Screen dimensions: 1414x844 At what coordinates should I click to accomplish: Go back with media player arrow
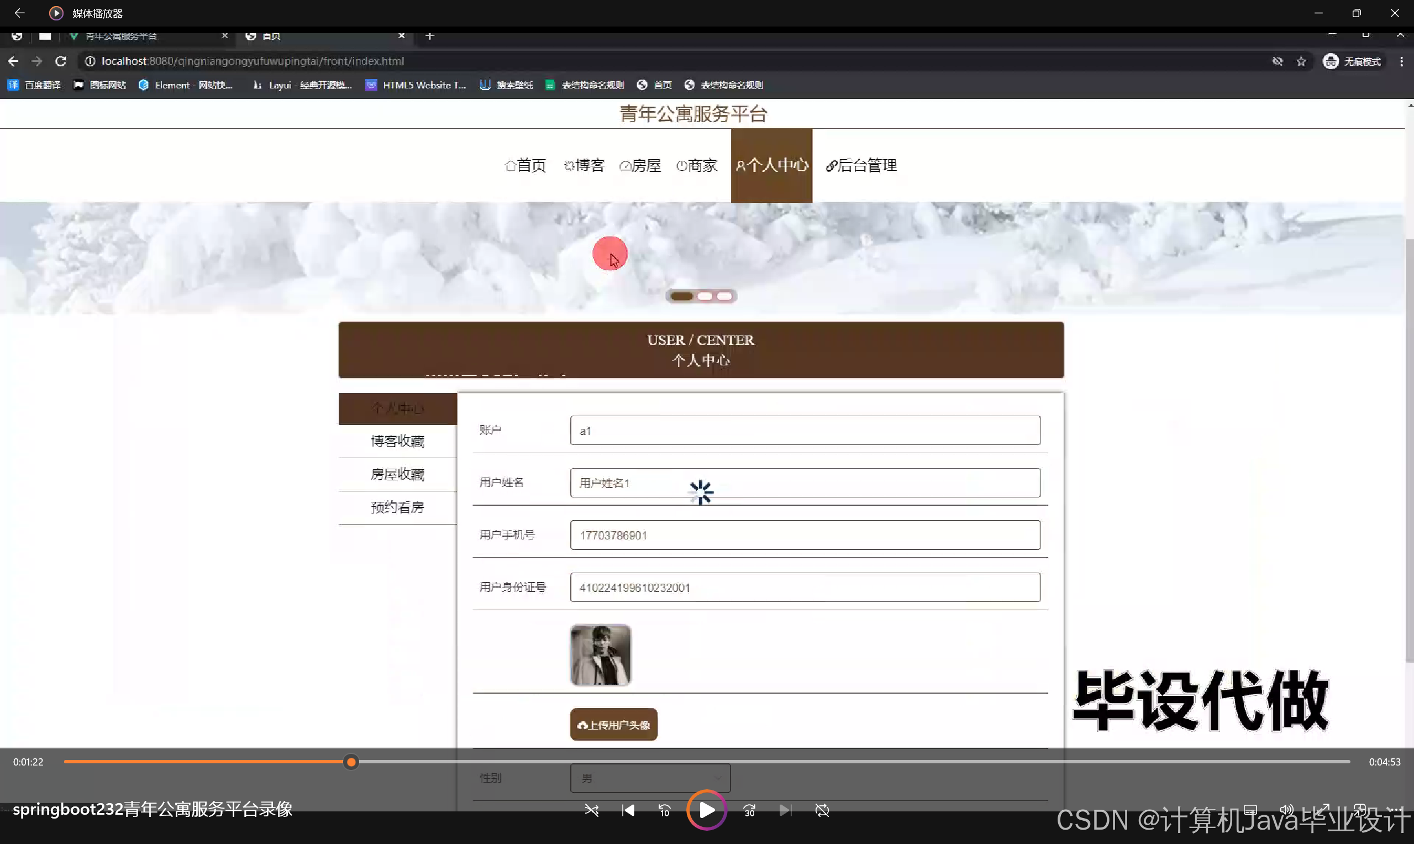19,13
